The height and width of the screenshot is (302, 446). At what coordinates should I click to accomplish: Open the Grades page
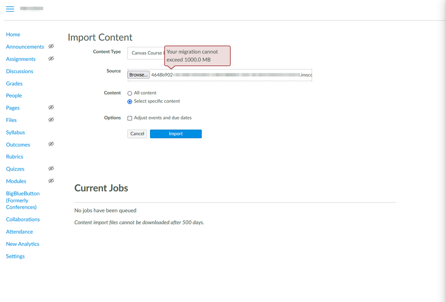[x=14, y=84]
